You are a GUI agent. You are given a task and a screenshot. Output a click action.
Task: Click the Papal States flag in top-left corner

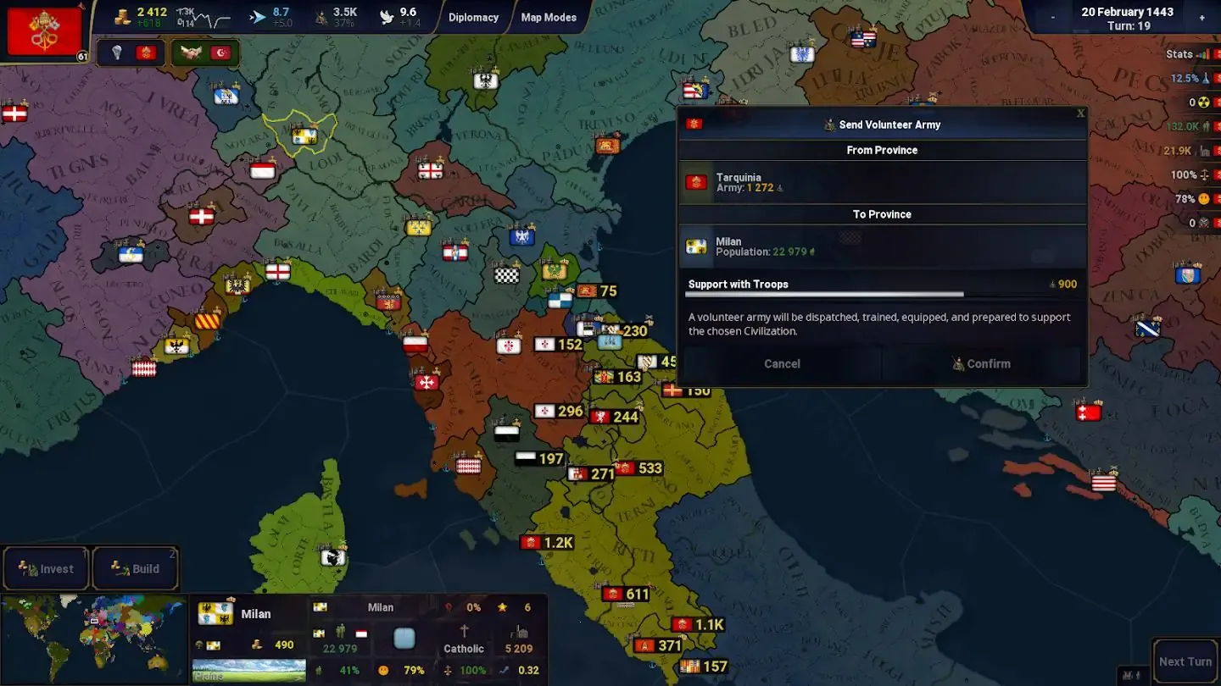click(x=44, y=30)
